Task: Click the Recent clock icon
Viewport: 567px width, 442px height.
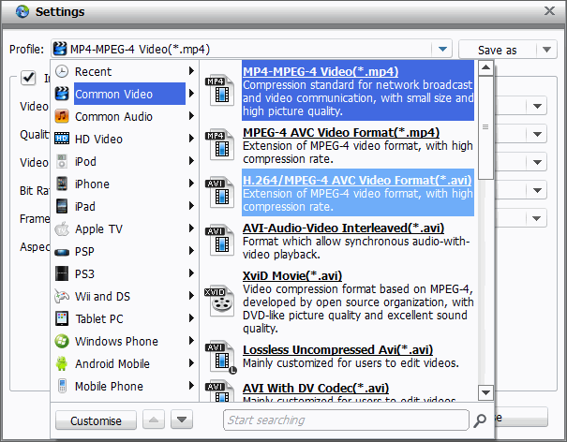Action: (x=62, y=71)
